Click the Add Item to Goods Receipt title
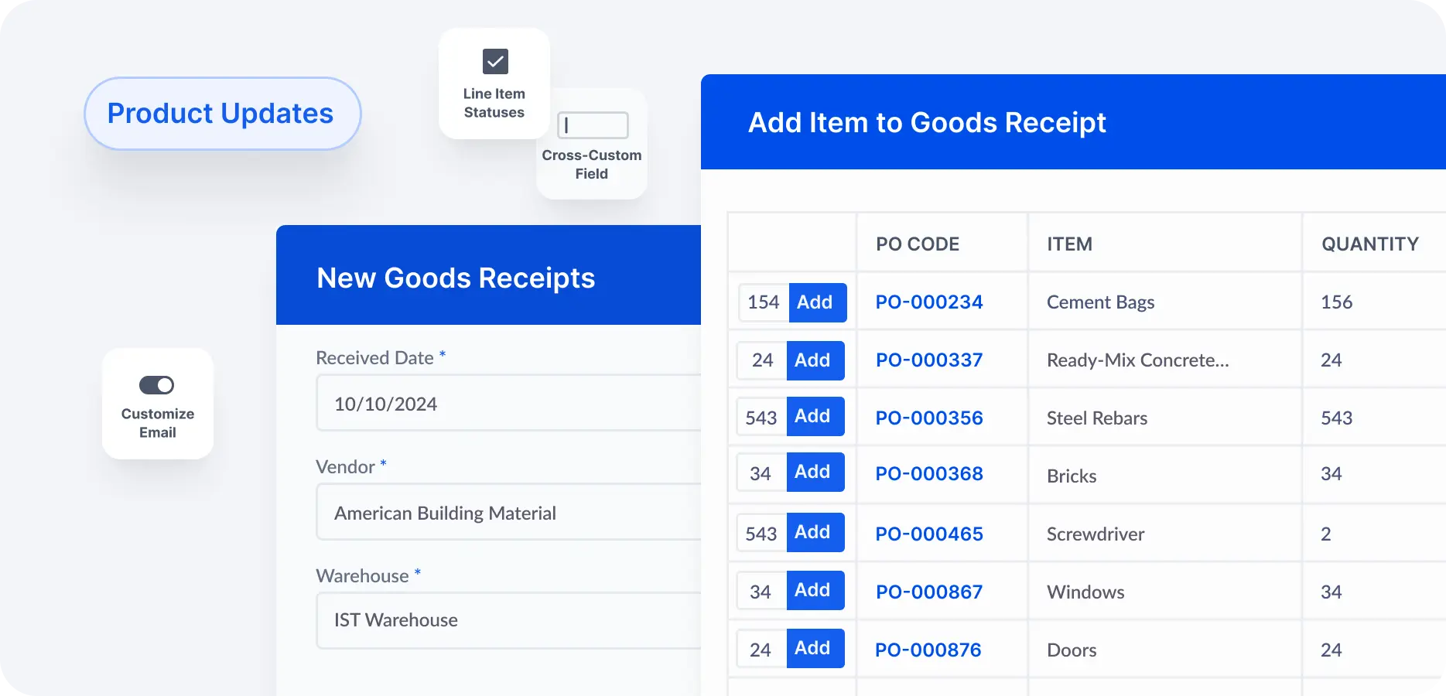The height and width of the screenshot is (696, 1446). [927, 123]
